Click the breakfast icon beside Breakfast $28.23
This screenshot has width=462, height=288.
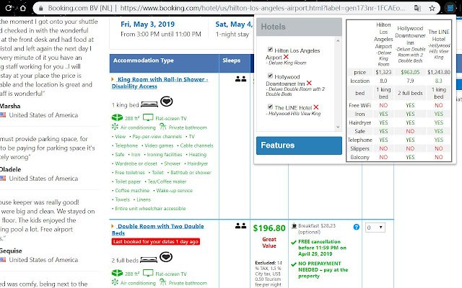point(294,225)
